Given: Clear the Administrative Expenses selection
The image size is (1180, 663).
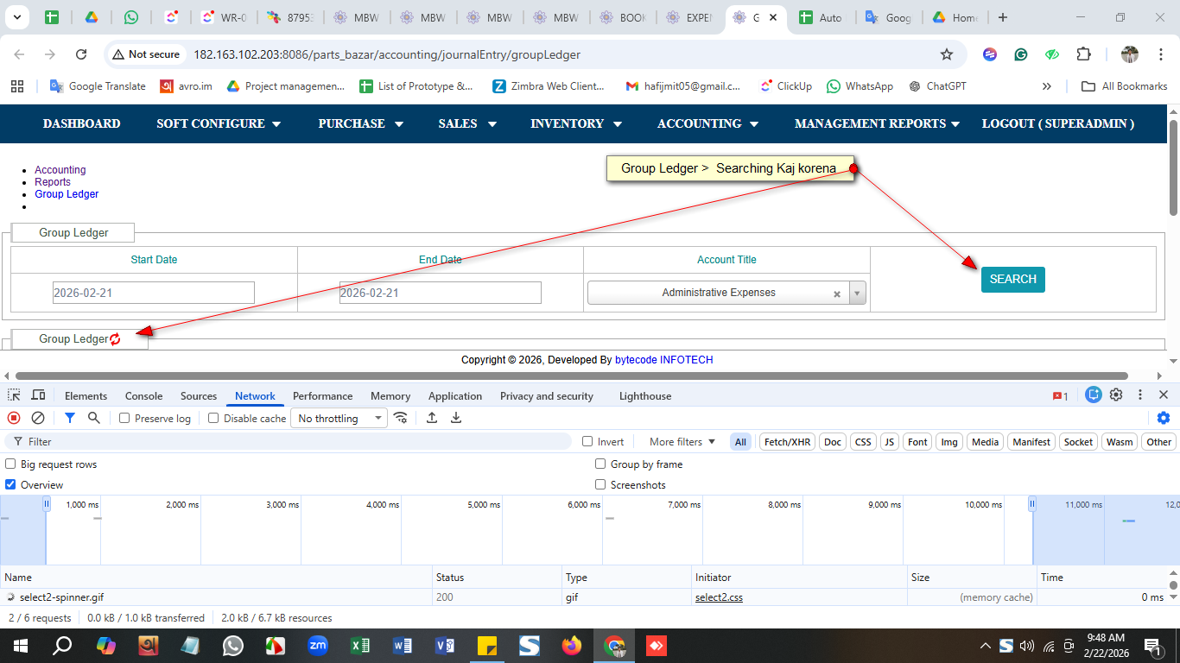Looking at the screenshot, I should (836, 294).
